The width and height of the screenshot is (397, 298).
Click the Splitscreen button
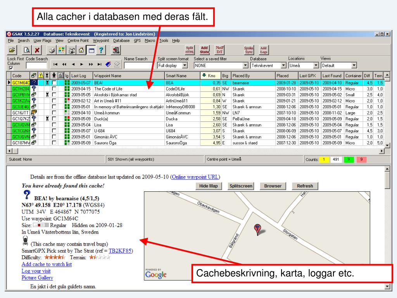pyautogui.click(x=241, y=186)
